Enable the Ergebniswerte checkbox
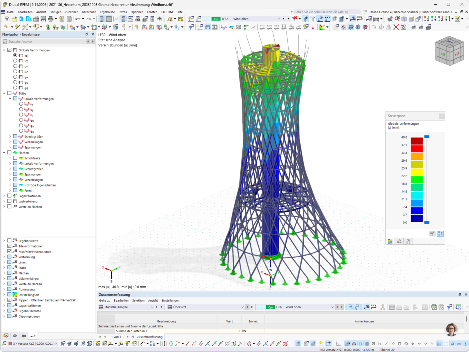The height and width of the screenshot is (352, 469). (9, 241)
